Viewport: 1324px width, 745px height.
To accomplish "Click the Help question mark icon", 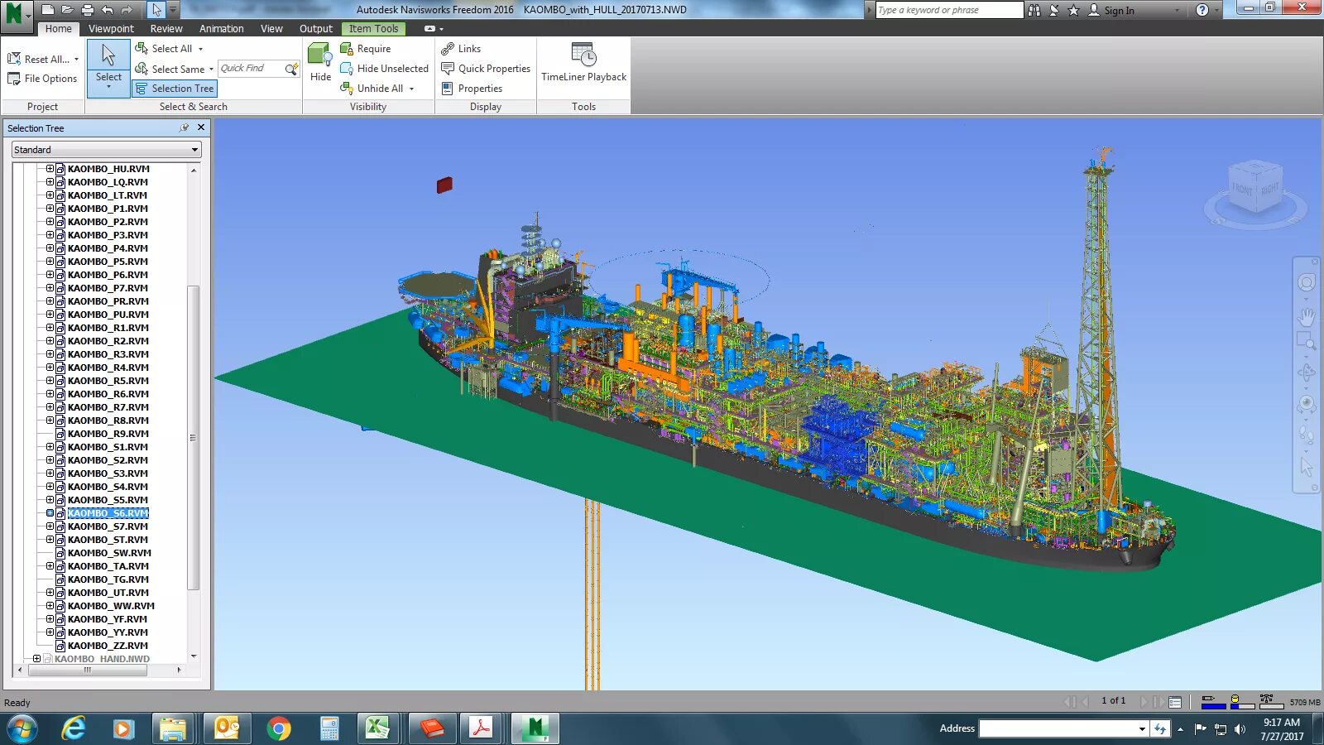I will click(x=1202, y=10).
